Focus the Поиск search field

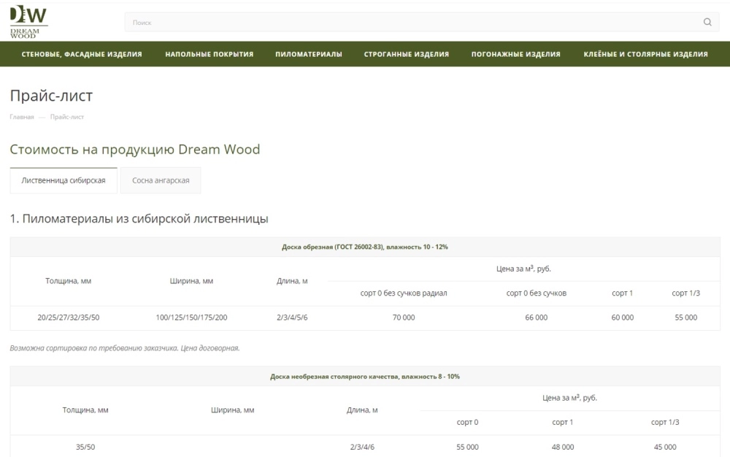[422, 22]
